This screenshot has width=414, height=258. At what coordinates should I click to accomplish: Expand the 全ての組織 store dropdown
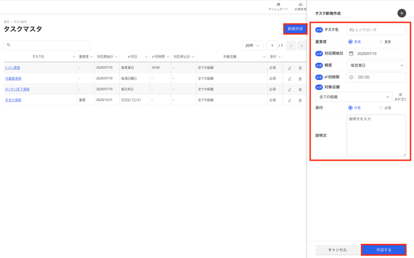pos(353,97)
